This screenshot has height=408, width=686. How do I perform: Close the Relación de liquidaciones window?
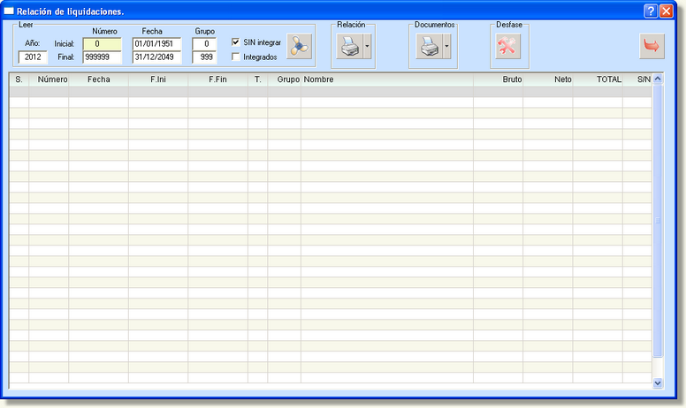pos(666,11)
